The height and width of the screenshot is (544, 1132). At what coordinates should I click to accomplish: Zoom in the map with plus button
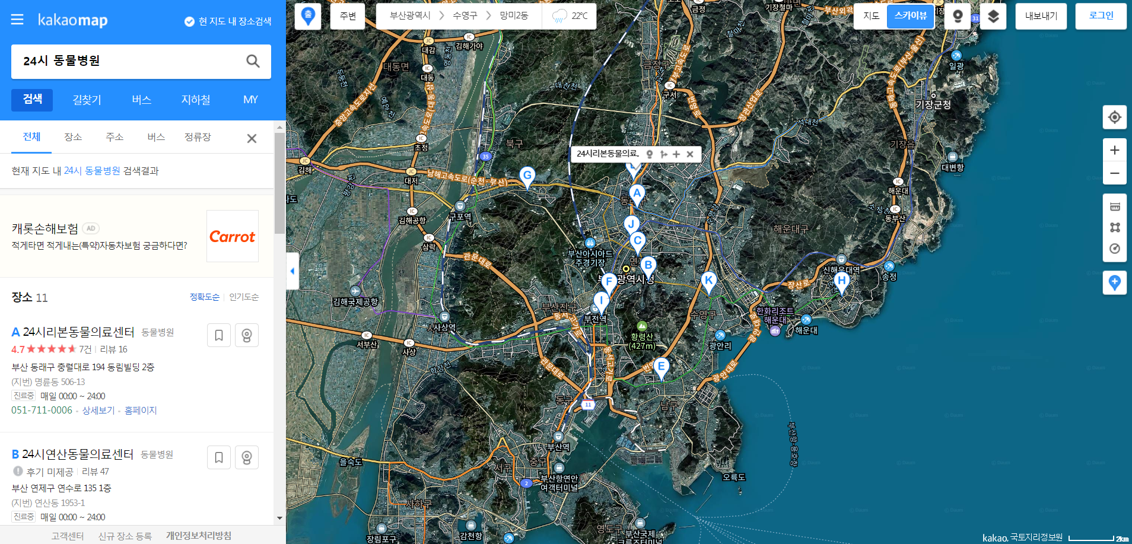[x=1115, y=150]
